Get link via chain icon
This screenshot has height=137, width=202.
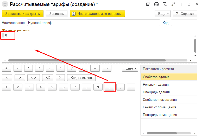(x=173, y=4)
